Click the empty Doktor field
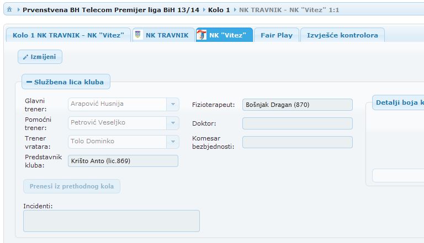This screenshot has height=243, width=424. 298,123
